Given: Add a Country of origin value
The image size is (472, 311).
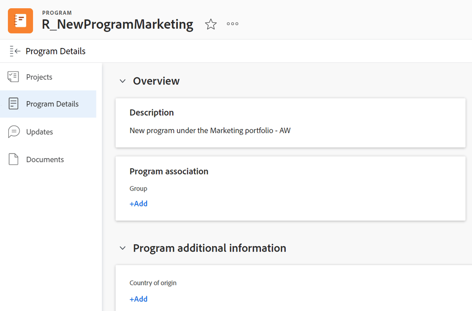Looking at the screenshot, I should (138, 299).
